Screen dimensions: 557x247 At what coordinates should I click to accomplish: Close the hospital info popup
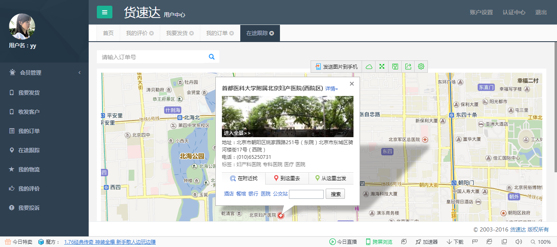pos(351,84)
